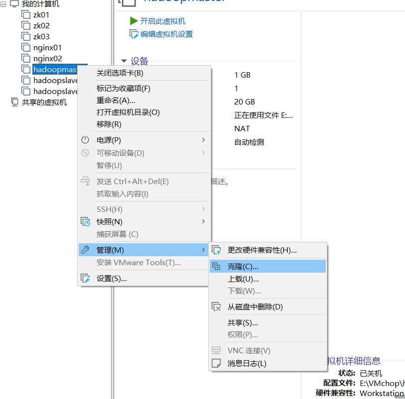Click the 开启此虚拟机 link
The image size is (405, 399).
163,21
